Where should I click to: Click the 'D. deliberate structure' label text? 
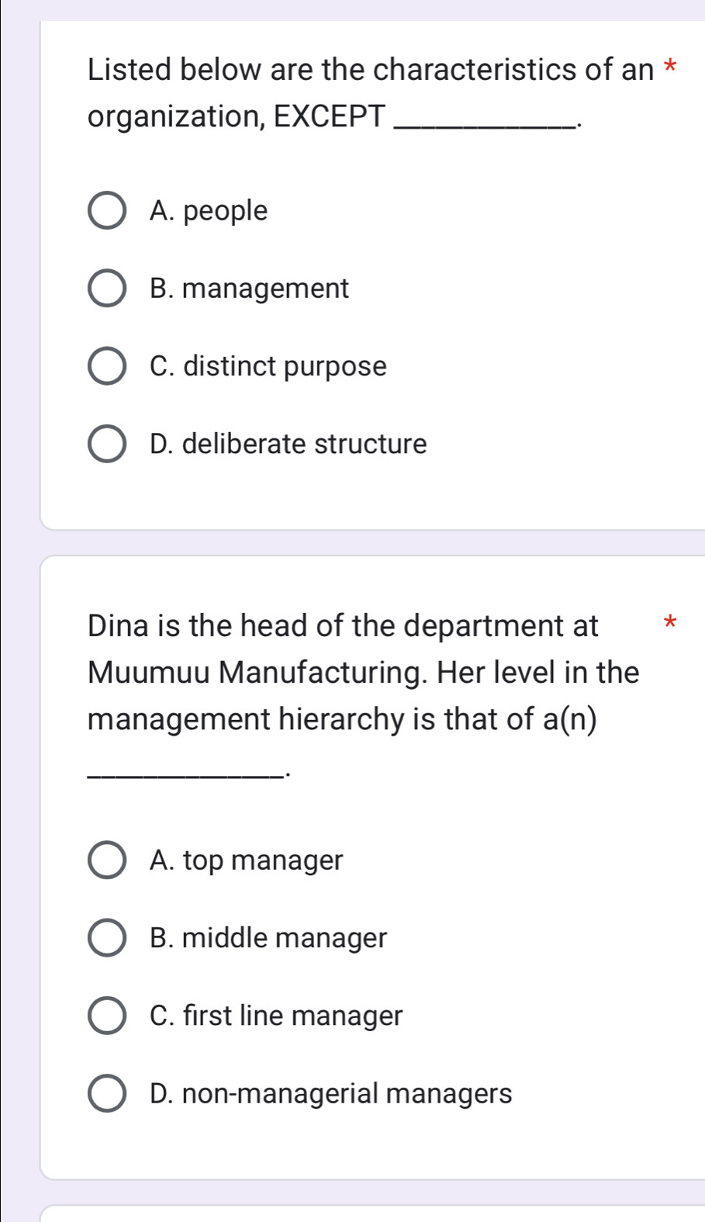pyautogui.click(x=288, y=444)
